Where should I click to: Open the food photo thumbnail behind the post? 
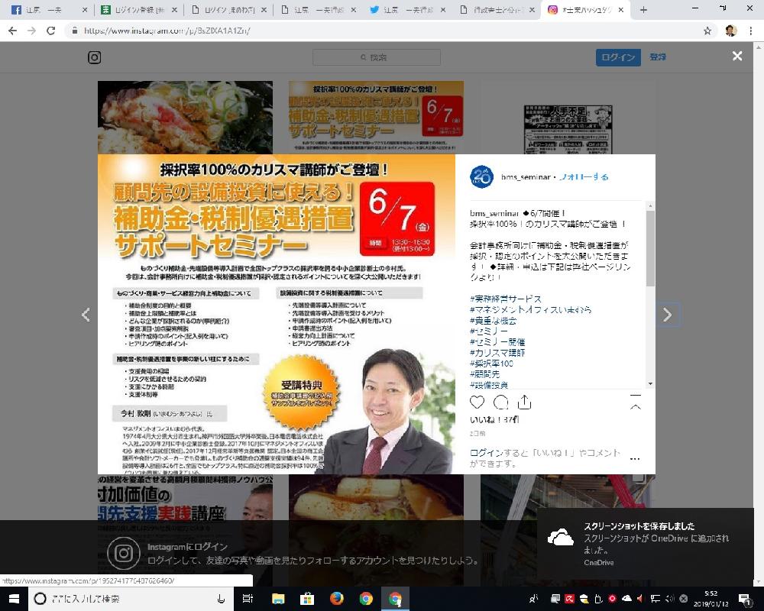[185, 118]
